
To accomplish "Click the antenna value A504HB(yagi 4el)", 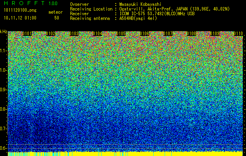I will 138,18.
